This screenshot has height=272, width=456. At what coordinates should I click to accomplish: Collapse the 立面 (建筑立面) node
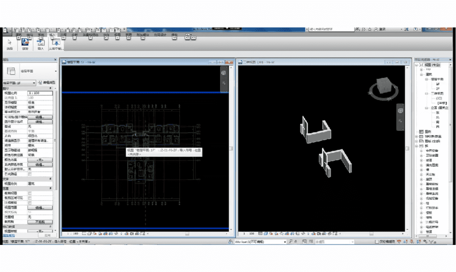click(426, 108)
